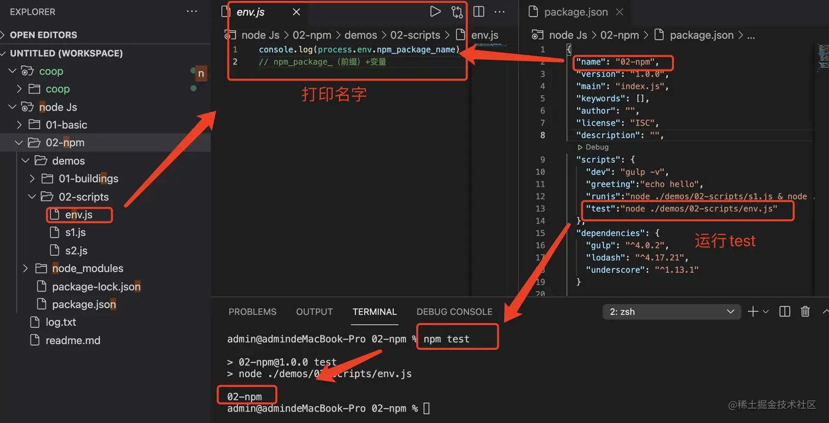This screenshot has height=423, width=829.
Task: Click the console.log line in env.js
Action: pos(359,49)
